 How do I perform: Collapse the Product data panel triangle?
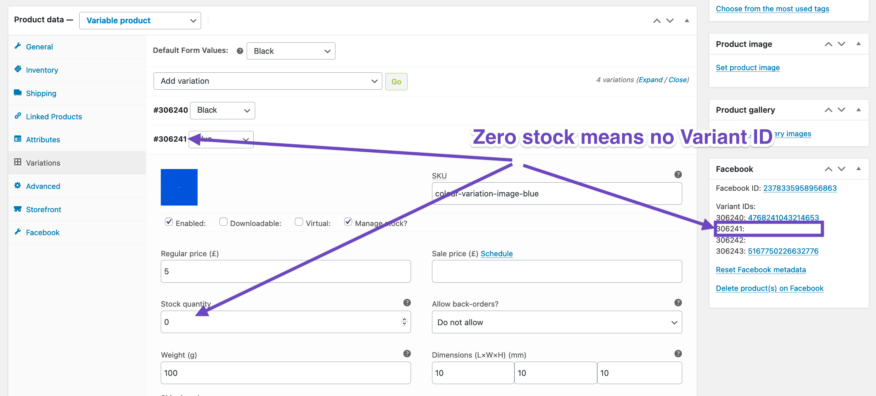[x=687, y=20]
